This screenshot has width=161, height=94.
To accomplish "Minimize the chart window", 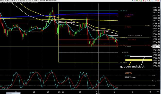I will coord(154,1).
